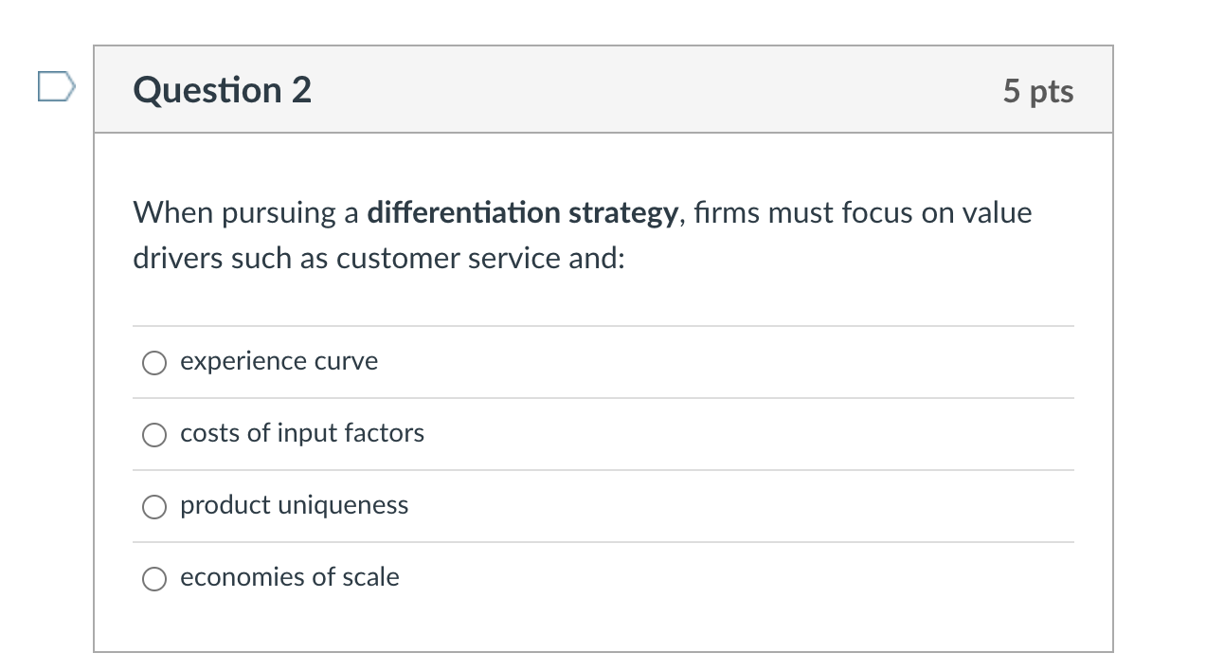Select the radio button for experience curve
This screenshot has width=1224, height=671.
pos(153,362)
